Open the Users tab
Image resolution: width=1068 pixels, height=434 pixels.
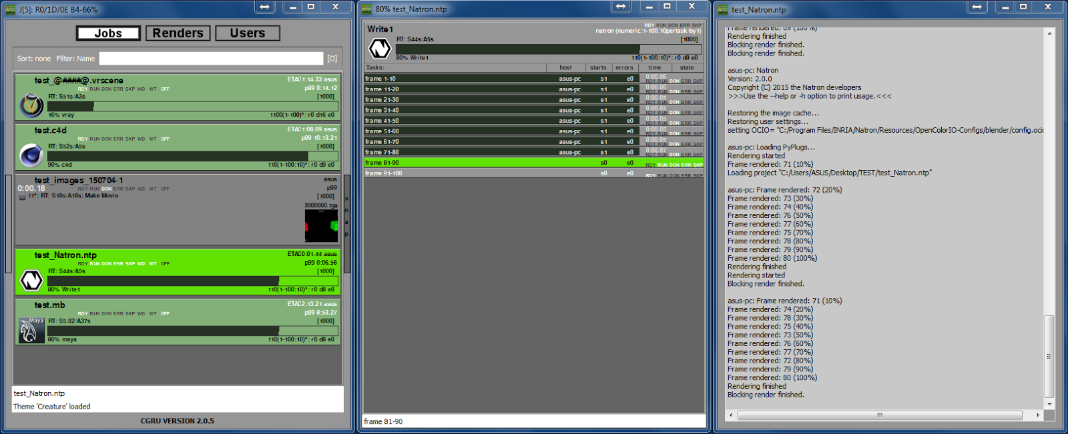tap(248, 33)
